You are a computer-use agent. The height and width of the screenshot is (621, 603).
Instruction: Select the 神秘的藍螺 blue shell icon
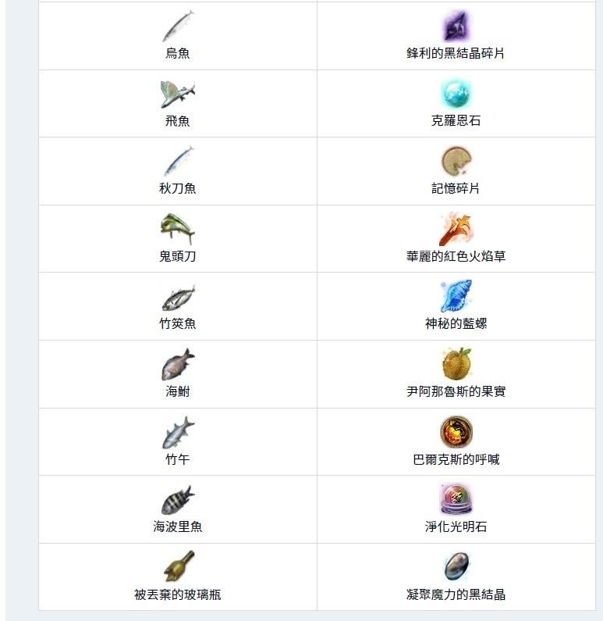coord(456,297)
